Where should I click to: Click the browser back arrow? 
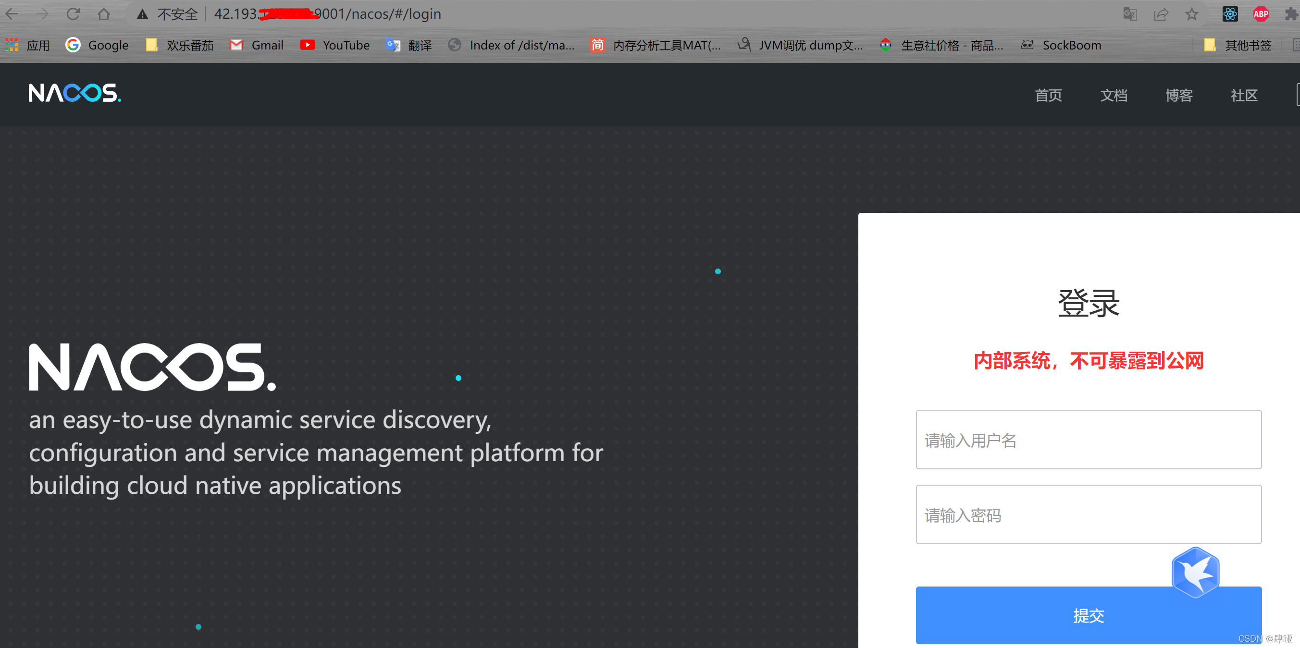[12, 14]
